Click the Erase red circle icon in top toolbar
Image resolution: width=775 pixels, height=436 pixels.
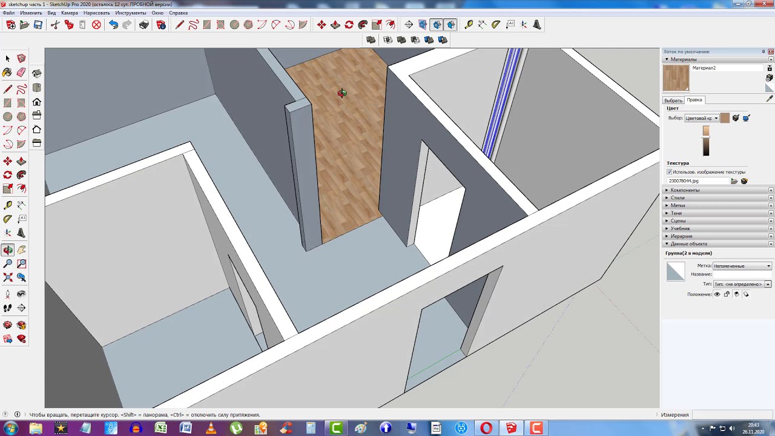coord(96,25)
